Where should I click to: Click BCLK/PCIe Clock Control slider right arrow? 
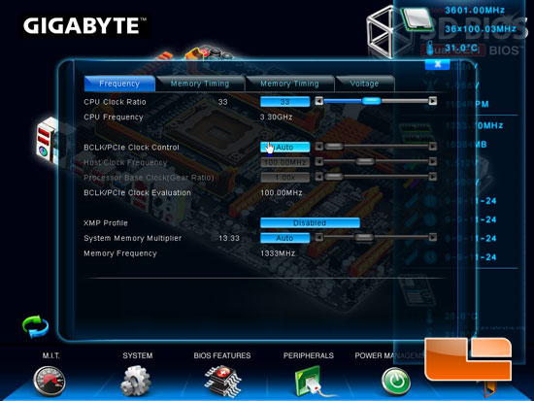(x=432, y=147)
